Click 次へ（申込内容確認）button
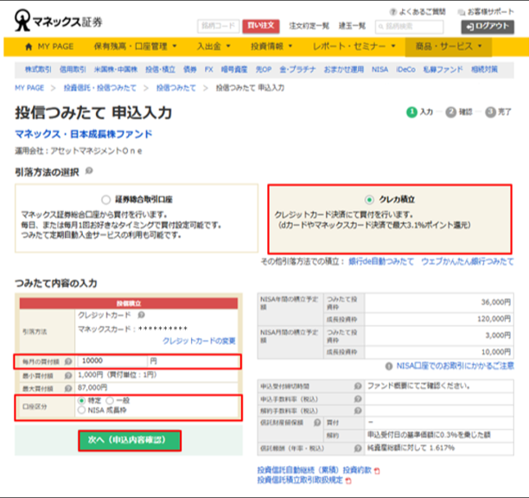Screen dimensions: 529x498 point(130,440)
